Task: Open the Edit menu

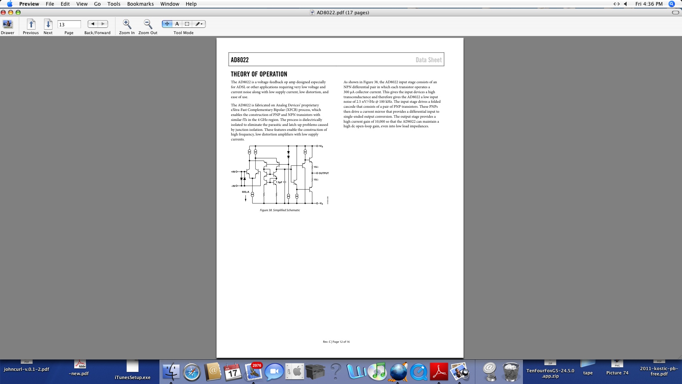Action: [x=65, y=4]
